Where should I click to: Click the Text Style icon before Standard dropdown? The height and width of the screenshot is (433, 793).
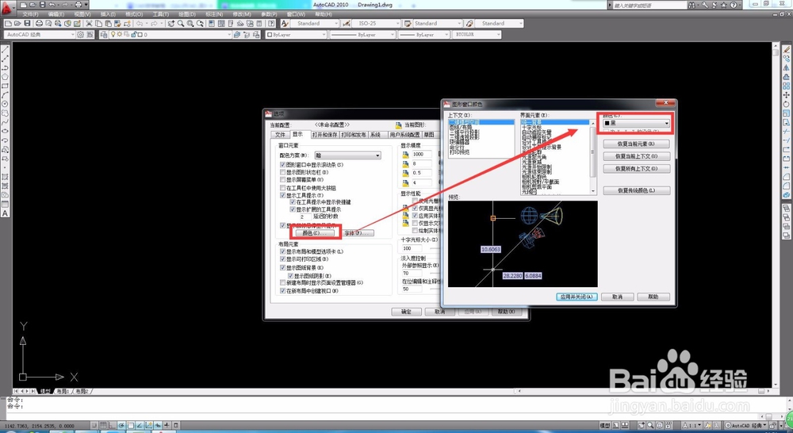point(285,23)
